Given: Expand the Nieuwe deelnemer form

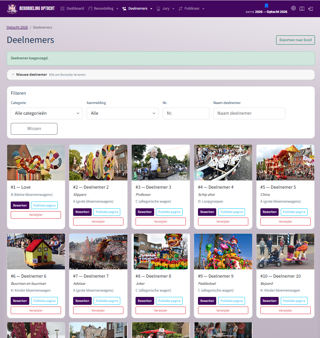Looking at the screenshot, I should [161, 75].
